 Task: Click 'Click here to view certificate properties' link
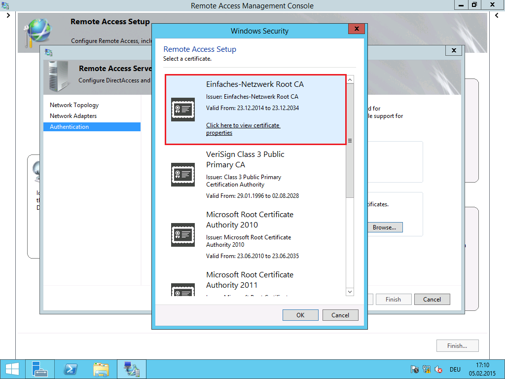coord(243,129)
